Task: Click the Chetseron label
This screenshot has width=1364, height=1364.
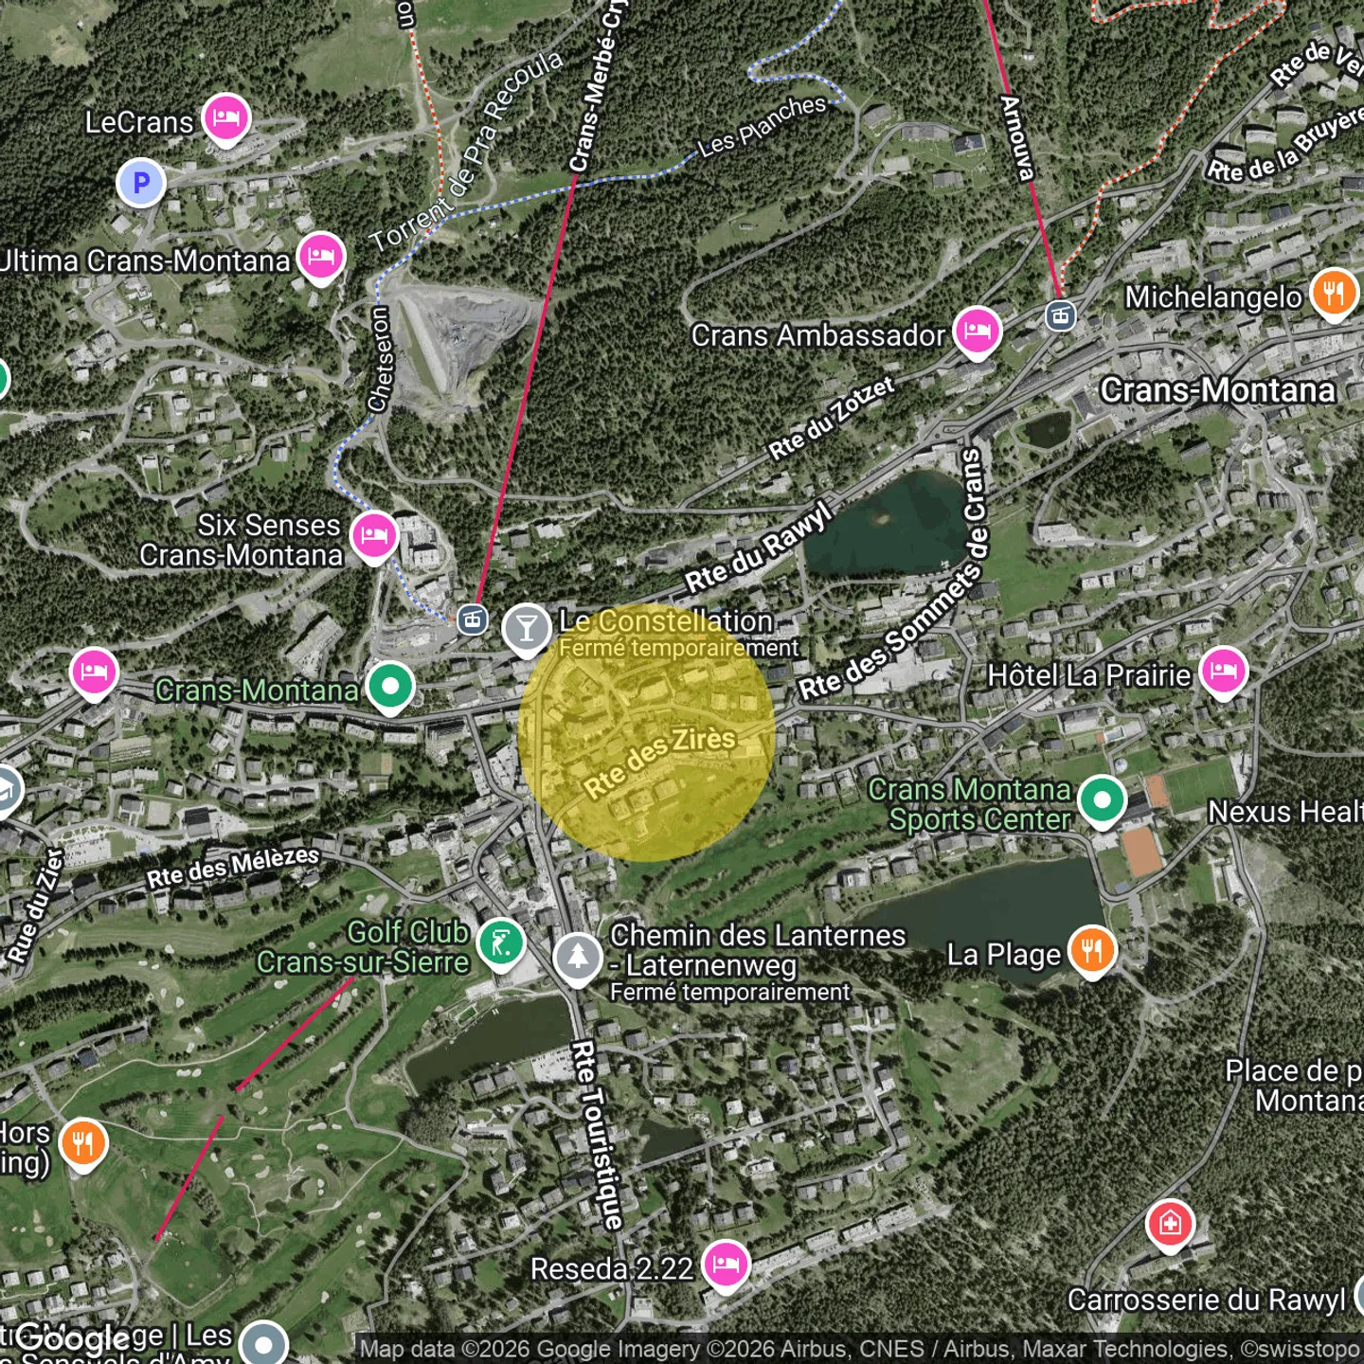Action: [x=380, y=359]
